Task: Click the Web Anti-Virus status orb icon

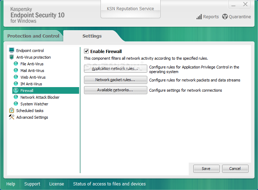Action: coord(16,77)
